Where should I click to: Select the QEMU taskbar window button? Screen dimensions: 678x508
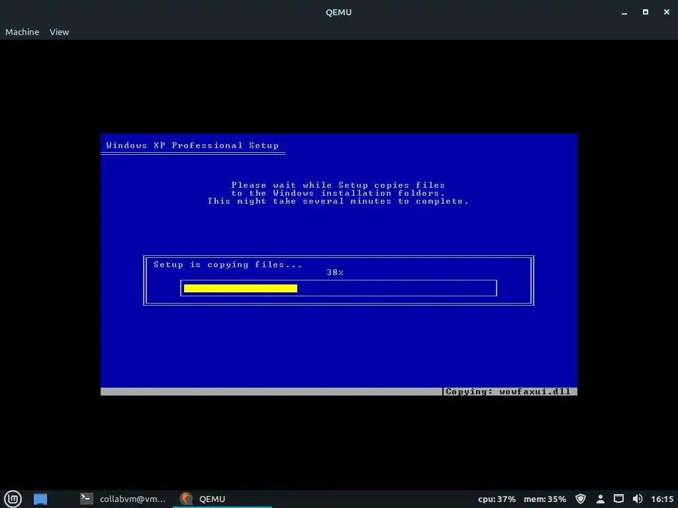click(x=222, y=499)
